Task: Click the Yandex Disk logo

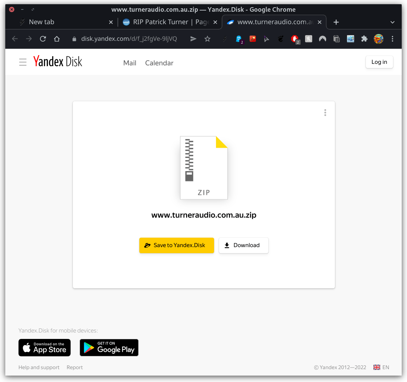Action: tap(58, 62)
